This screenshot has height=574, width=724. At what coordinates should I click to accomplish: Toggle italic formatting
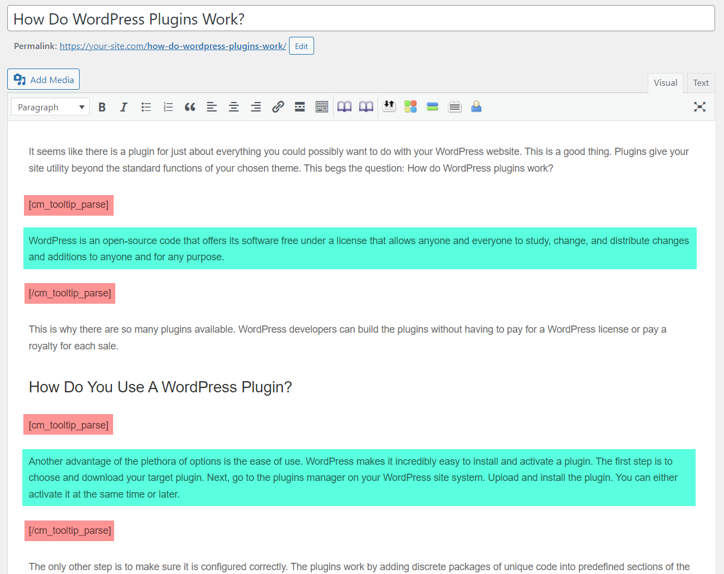click(124, 107)
